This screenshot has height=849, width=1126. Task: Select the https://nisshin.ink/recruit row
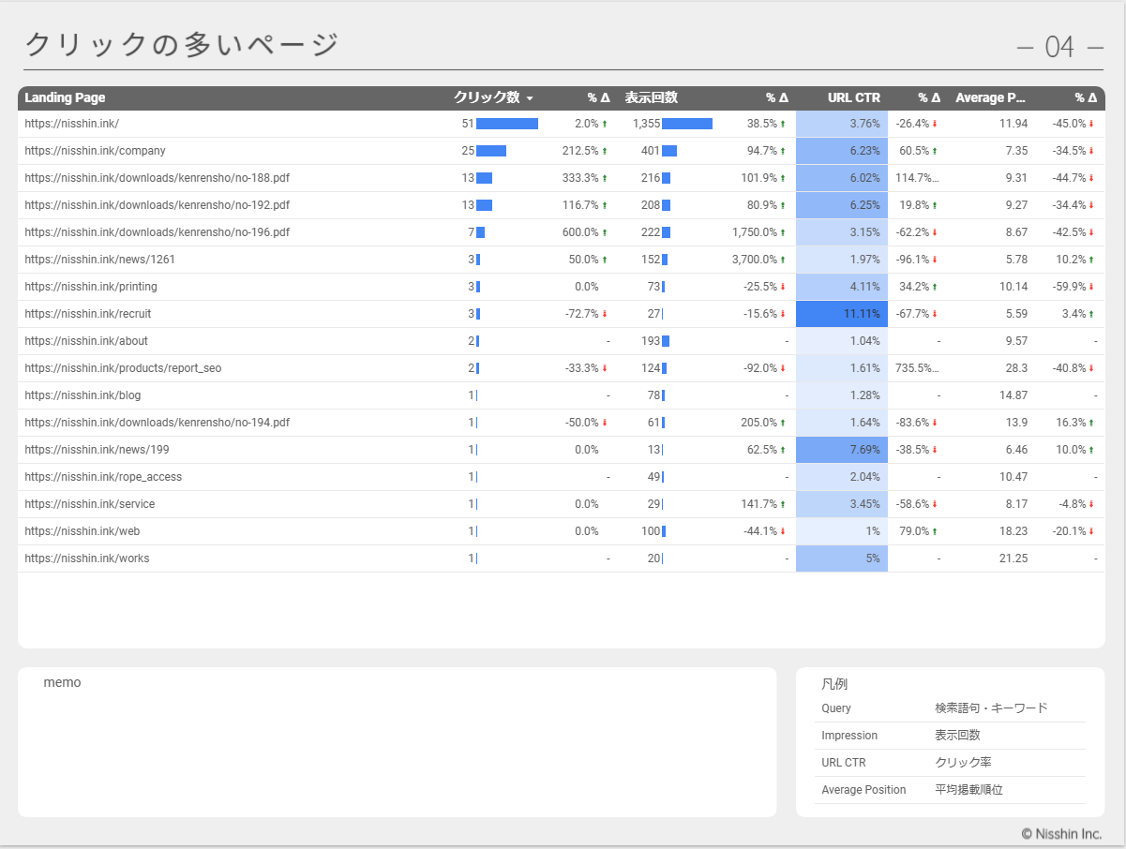tap(561, 314)
